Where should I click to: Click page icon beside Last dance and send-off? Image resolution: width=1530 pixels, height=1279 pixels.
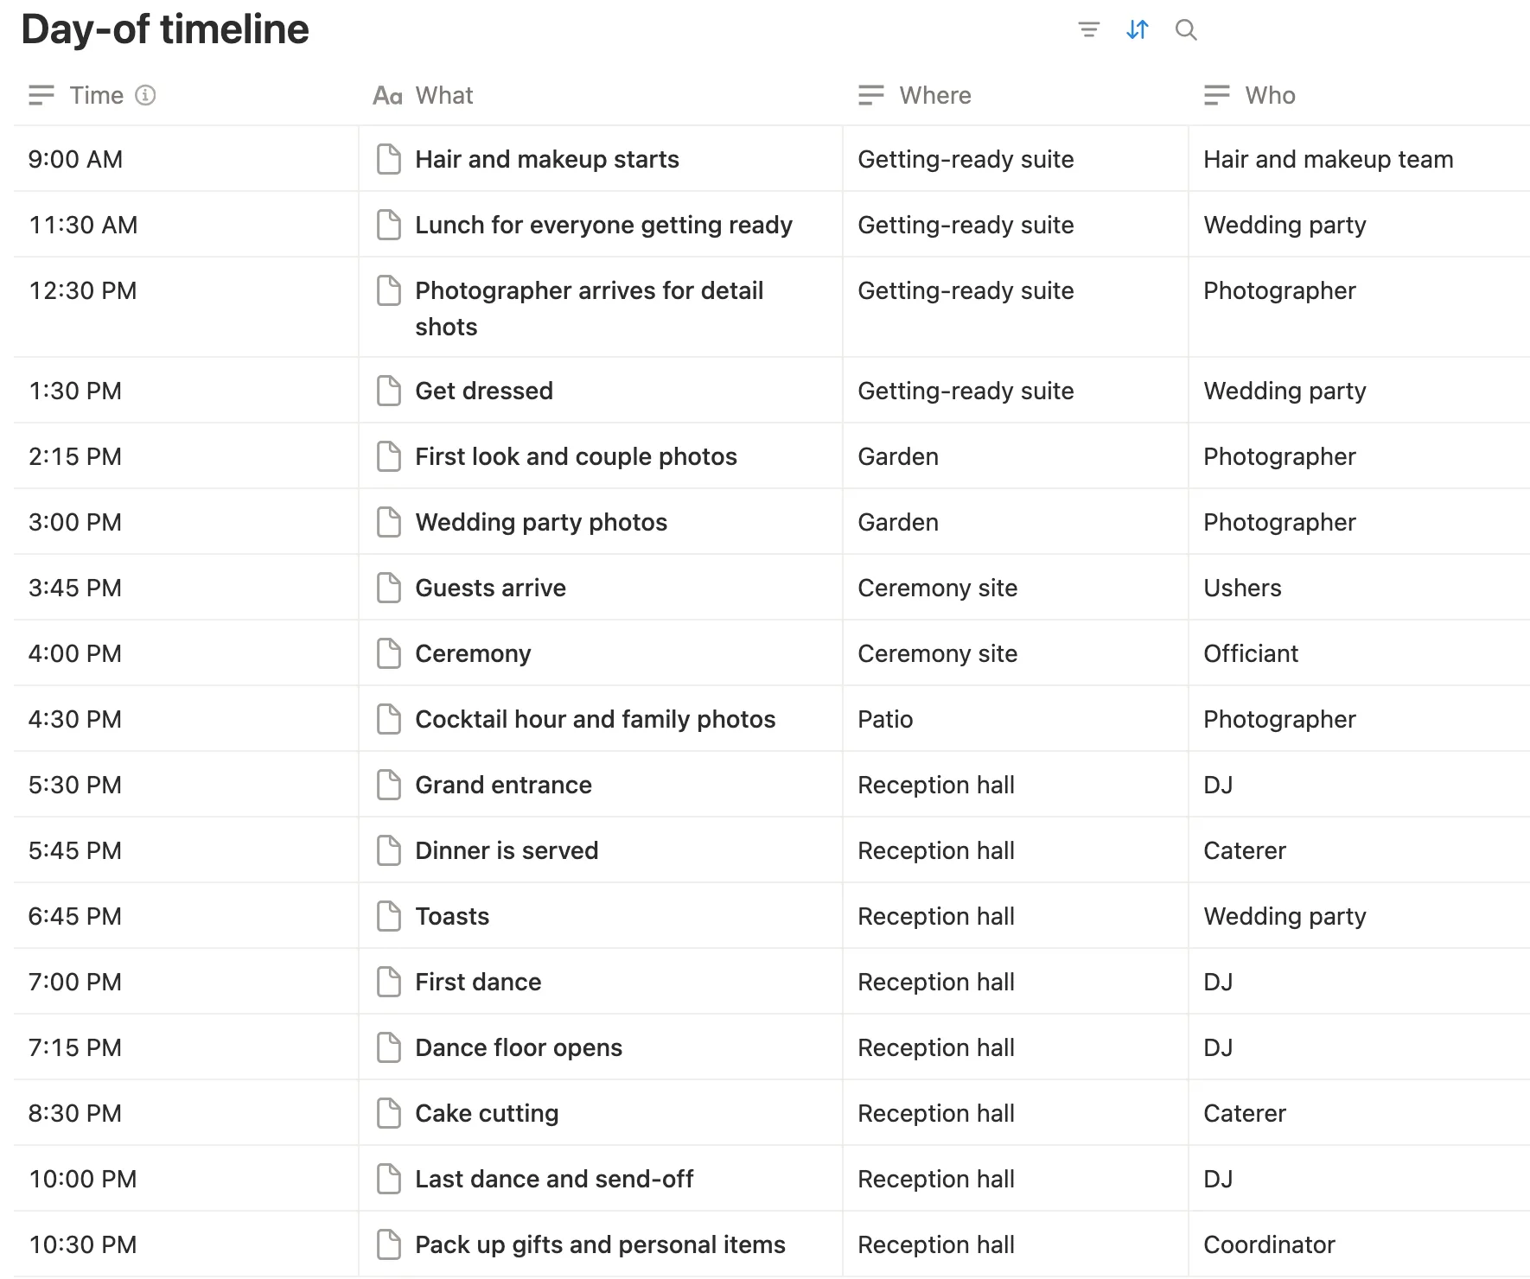coord(389,1179)
